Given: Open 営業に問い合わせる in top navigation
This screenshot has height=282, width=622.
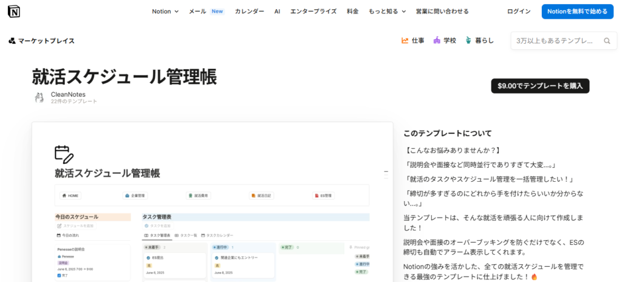Looking at the screenshot, I should pyautogui.click(x=442, y=12).
